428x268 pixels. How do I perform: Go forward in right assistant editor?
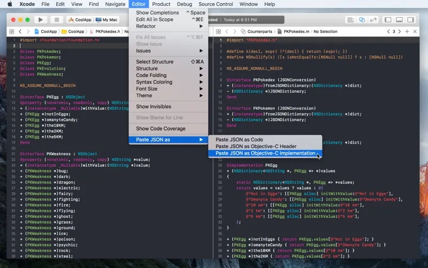234,32
